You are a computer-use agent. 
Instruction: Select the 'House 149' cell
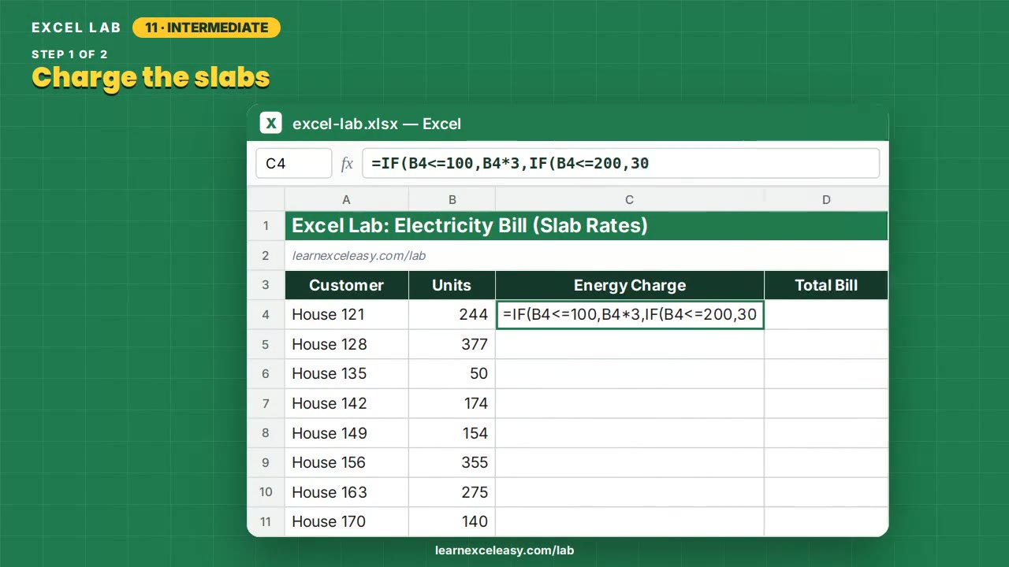point(347,433)
